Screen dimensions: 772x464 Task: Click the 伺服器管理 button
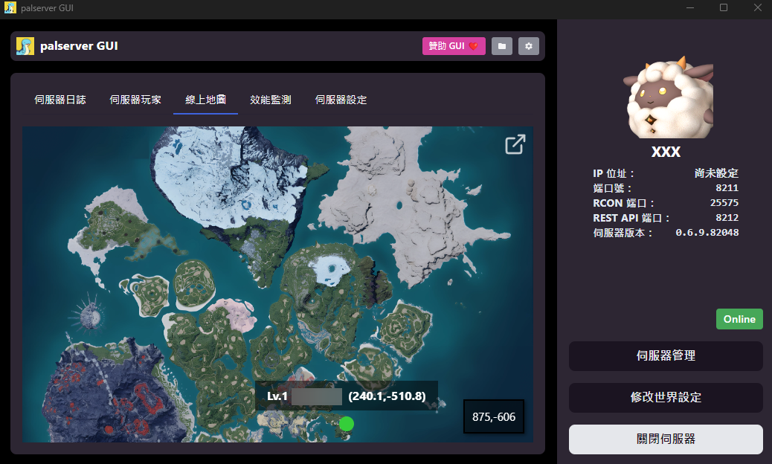(x=666, y=355)
